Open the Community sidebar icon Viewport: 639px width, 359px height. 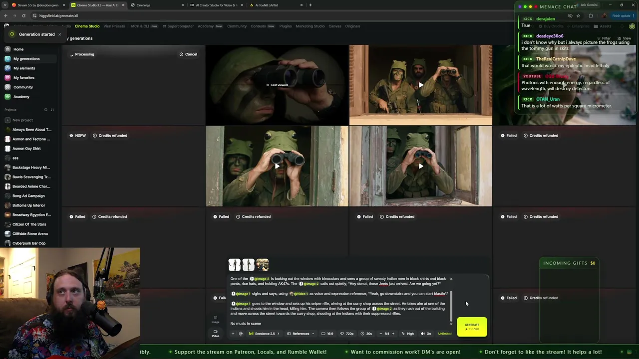[x=7, y=87]
